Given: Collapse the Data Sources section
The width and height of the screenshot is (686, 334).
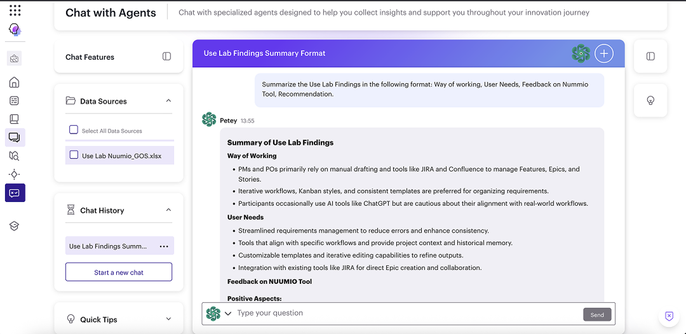Looking at the screenshot, I should tap(168, 101).
